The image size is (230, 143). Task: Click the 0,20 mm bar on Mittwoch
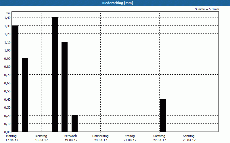pyautogui.click(x=75, y=124)
